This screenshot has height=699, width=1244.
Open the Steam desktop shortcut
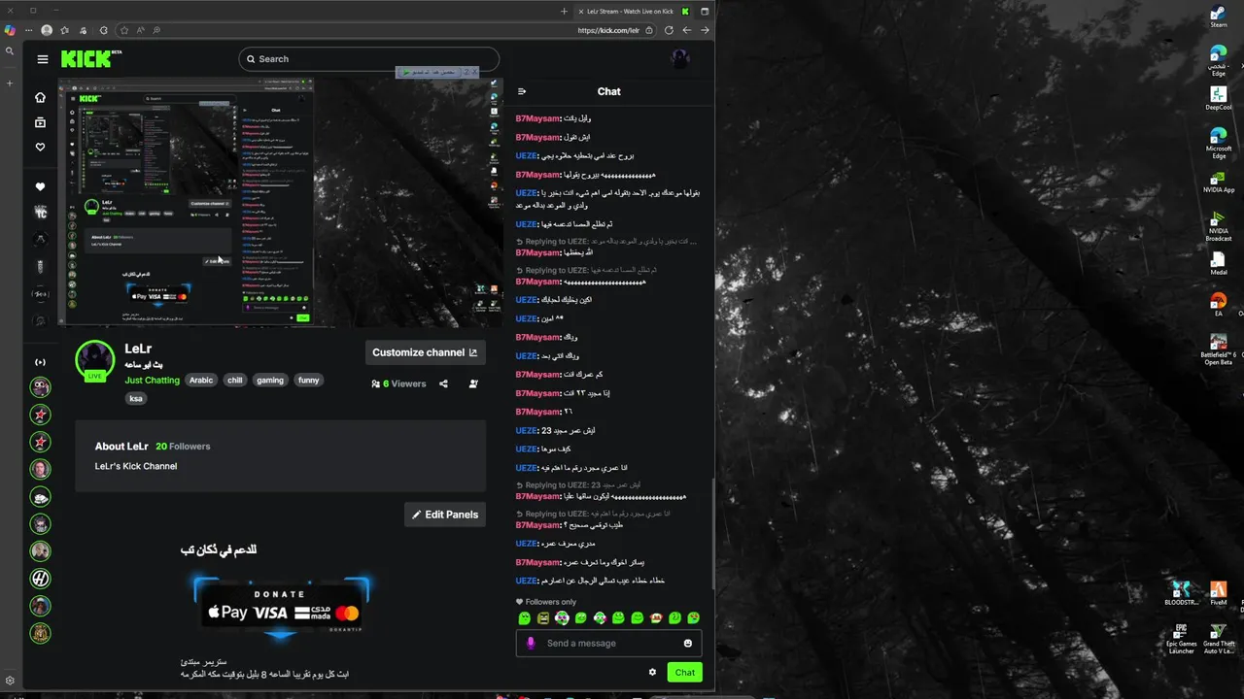tap(1219, 17)
